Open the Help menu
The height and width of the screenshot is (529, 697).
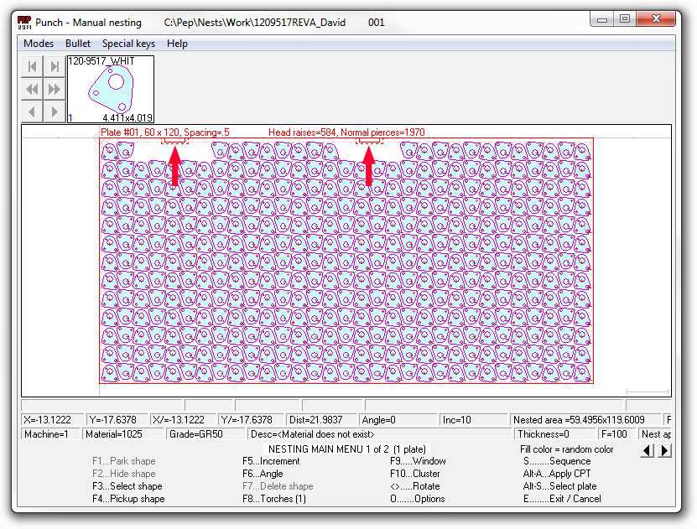point(177,44)
